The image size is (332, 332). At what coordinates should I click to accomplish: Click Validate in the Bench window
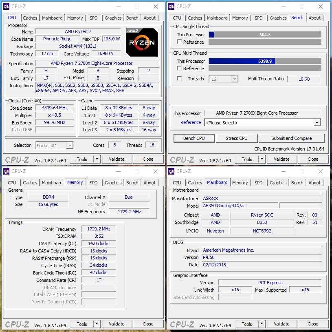click(281, 159)
